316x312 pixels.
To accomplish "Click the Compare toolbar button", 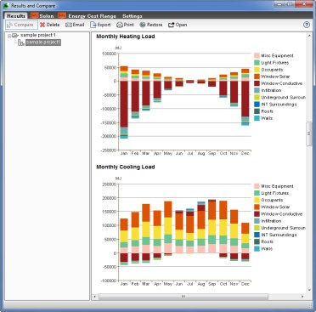I will click(x=21, y=25).
